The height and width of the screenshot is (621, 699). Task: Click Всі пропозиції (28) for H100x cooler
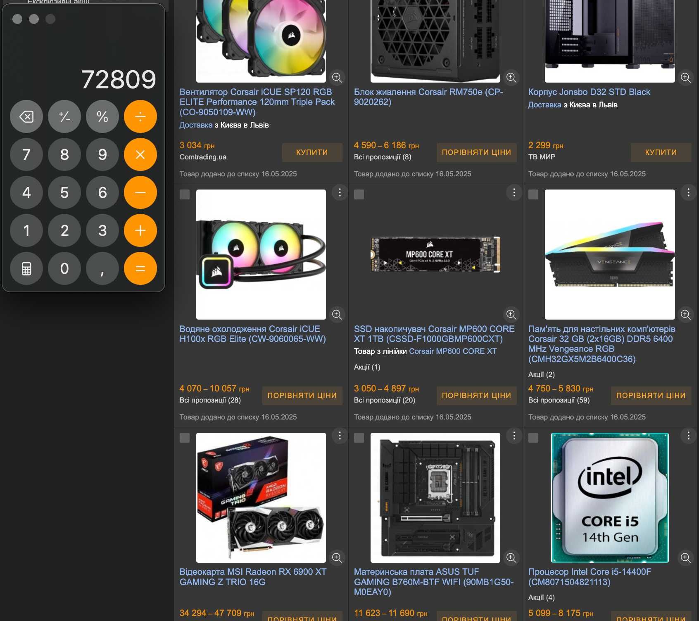tap(210, 400)
